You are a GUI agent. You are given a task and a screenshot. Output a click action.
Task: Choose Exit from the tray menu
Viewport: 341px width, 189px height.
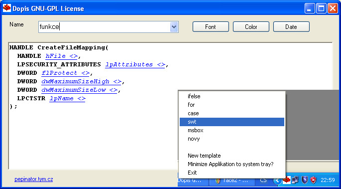coord(232,173)
